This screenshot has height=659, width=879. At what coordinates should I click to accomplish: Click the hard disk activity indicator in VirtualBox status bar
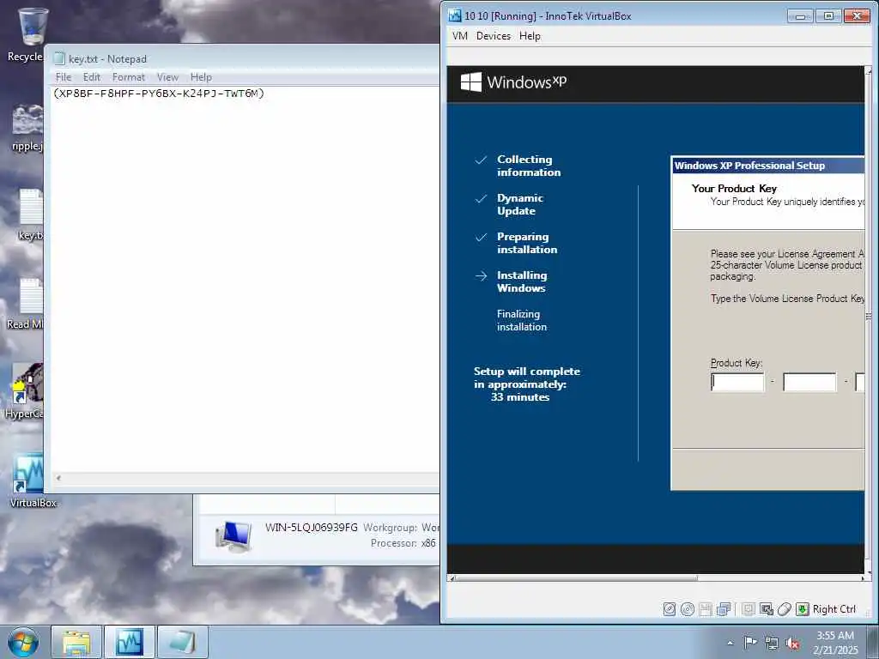point(670,609)
